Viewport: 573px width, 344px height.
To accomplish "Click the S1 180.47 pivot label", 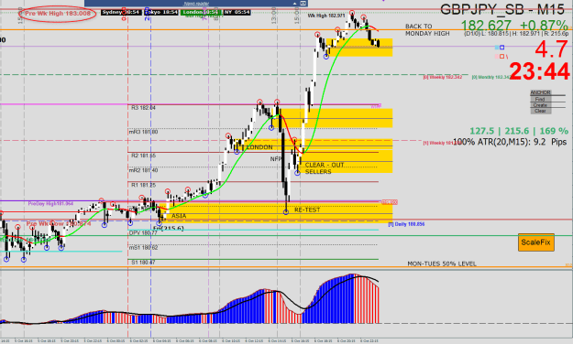I will click(143, 263).
